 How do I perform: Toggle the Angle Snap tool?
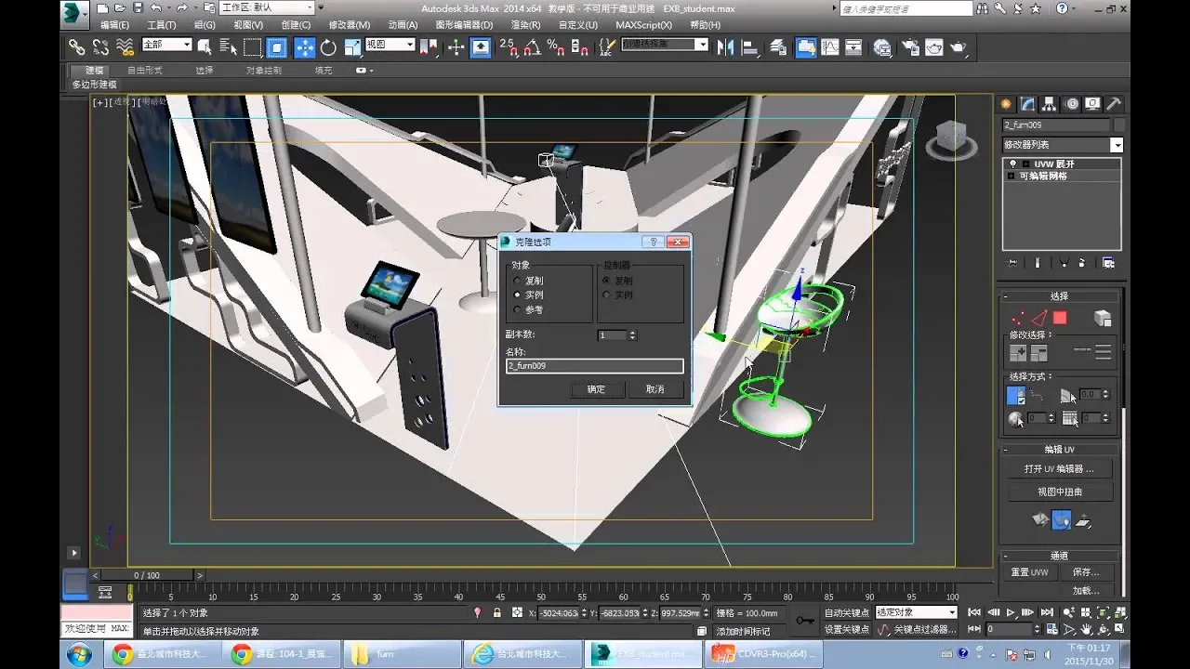click(533, 47)
